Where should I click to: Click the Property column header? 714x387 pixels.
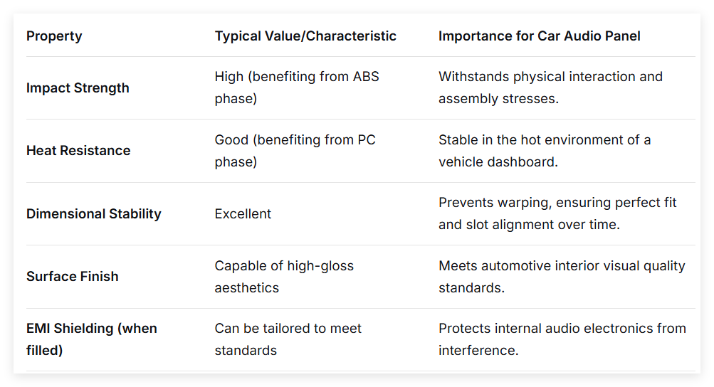[x=54, y=36]
